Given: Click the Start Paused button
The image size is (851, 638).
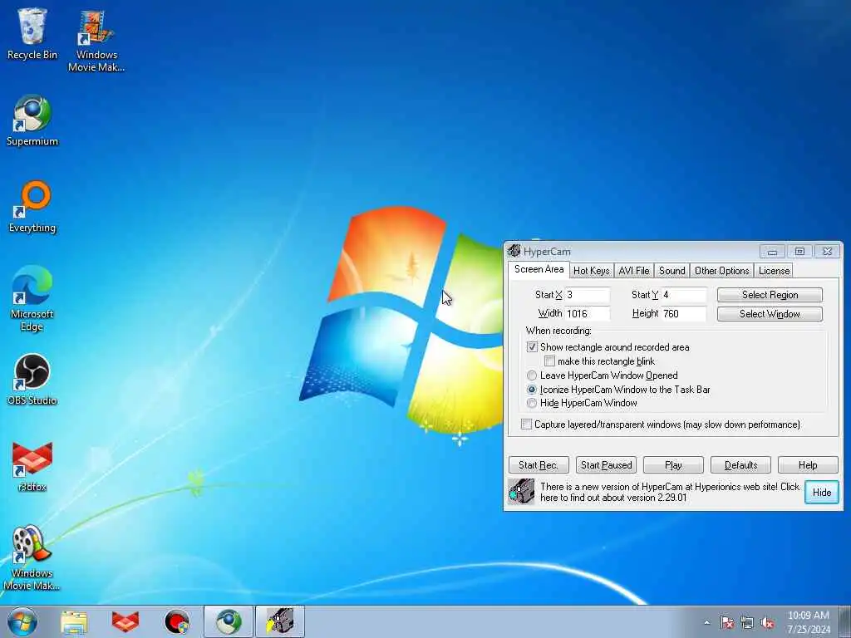Looking at the screenshot, I should point(606,465).
